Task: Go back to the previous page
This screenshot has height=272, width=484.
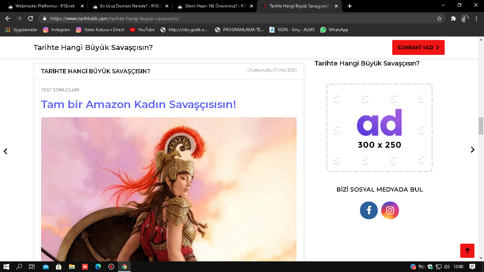Action: (x=8, y=18)
